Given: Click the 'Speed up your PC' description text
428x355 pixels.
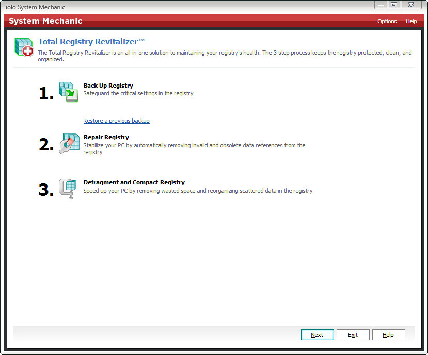Looking at the screenshot, I should coord(198,191).
